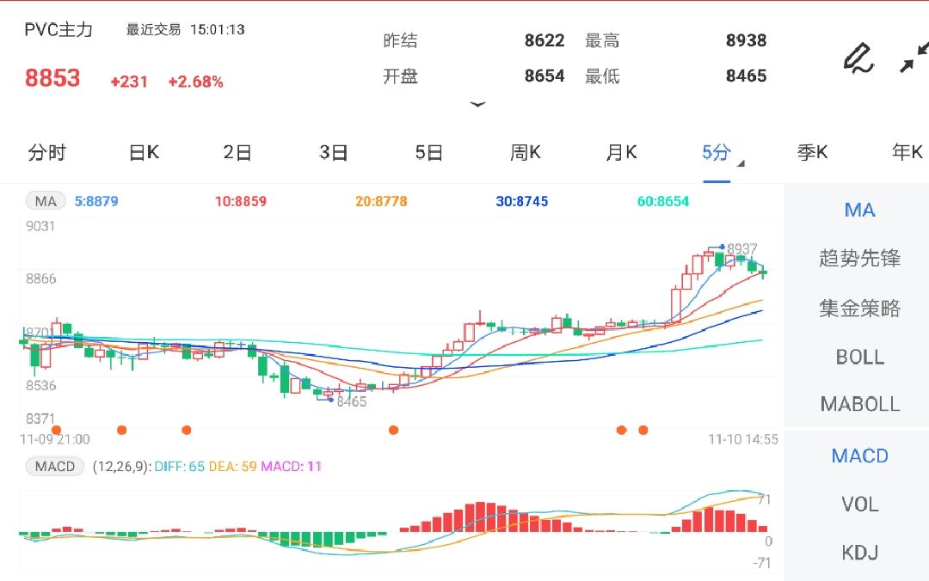Switch to the 季K chart tab
The height and width of the screenshot is (581, 929).
pos(812,153)
